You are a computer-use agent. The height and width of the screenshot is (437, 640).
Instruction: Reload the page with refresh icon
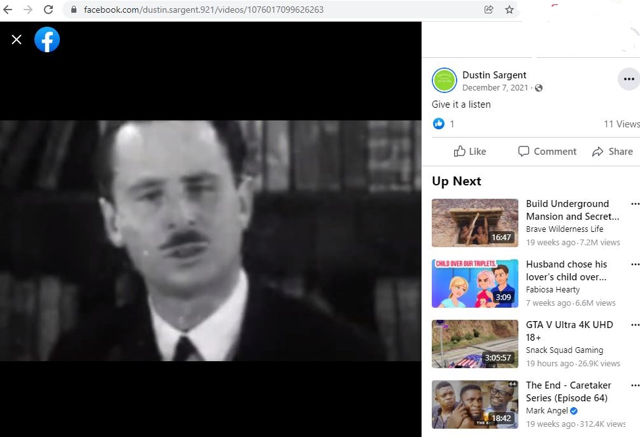pos(48,10)
